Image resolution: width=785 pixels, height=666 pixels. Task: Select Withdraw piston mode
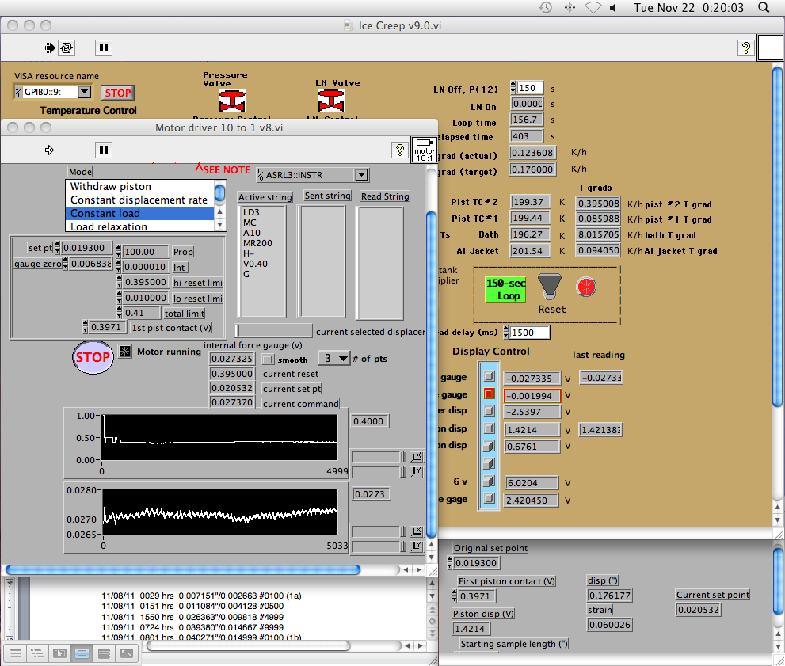111,187
